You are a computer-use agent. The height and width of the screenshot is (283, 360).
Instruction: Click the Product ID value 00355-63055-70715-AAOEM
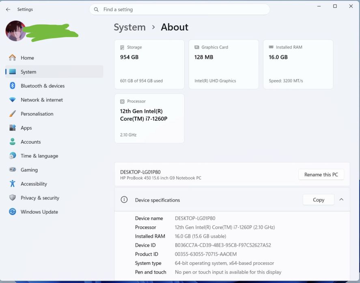coord(206,254)
